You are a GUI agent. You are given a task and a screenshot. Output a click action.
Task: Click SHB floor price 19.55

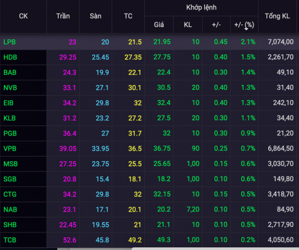pyautogui.click(x=101, y=225)
